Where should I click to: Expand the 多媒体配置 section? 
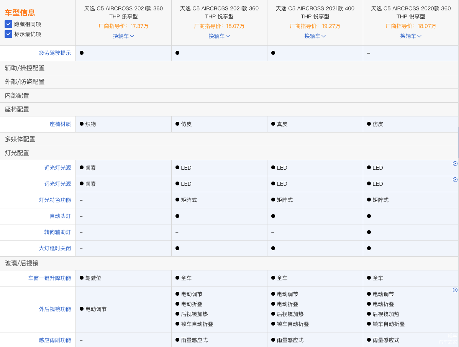[229, 139]
